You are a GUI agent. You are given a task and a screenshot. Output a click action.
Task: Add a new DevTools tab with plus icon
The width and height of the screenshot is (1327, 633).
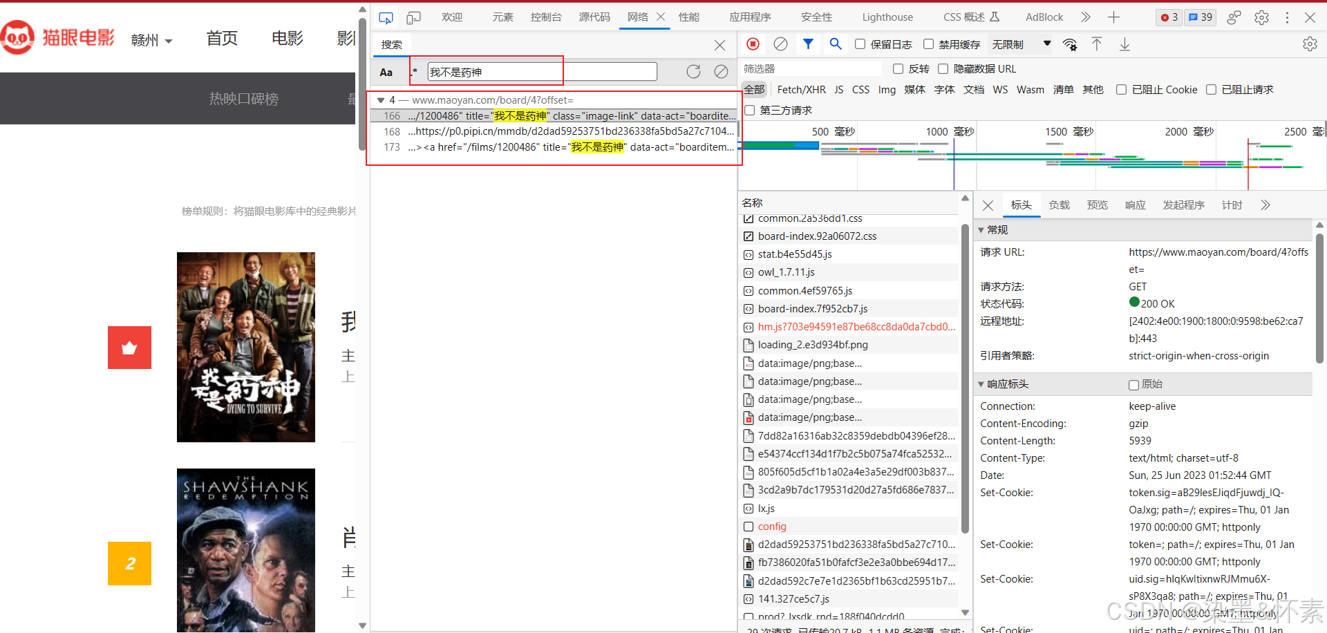click(x=1113, y=17)
